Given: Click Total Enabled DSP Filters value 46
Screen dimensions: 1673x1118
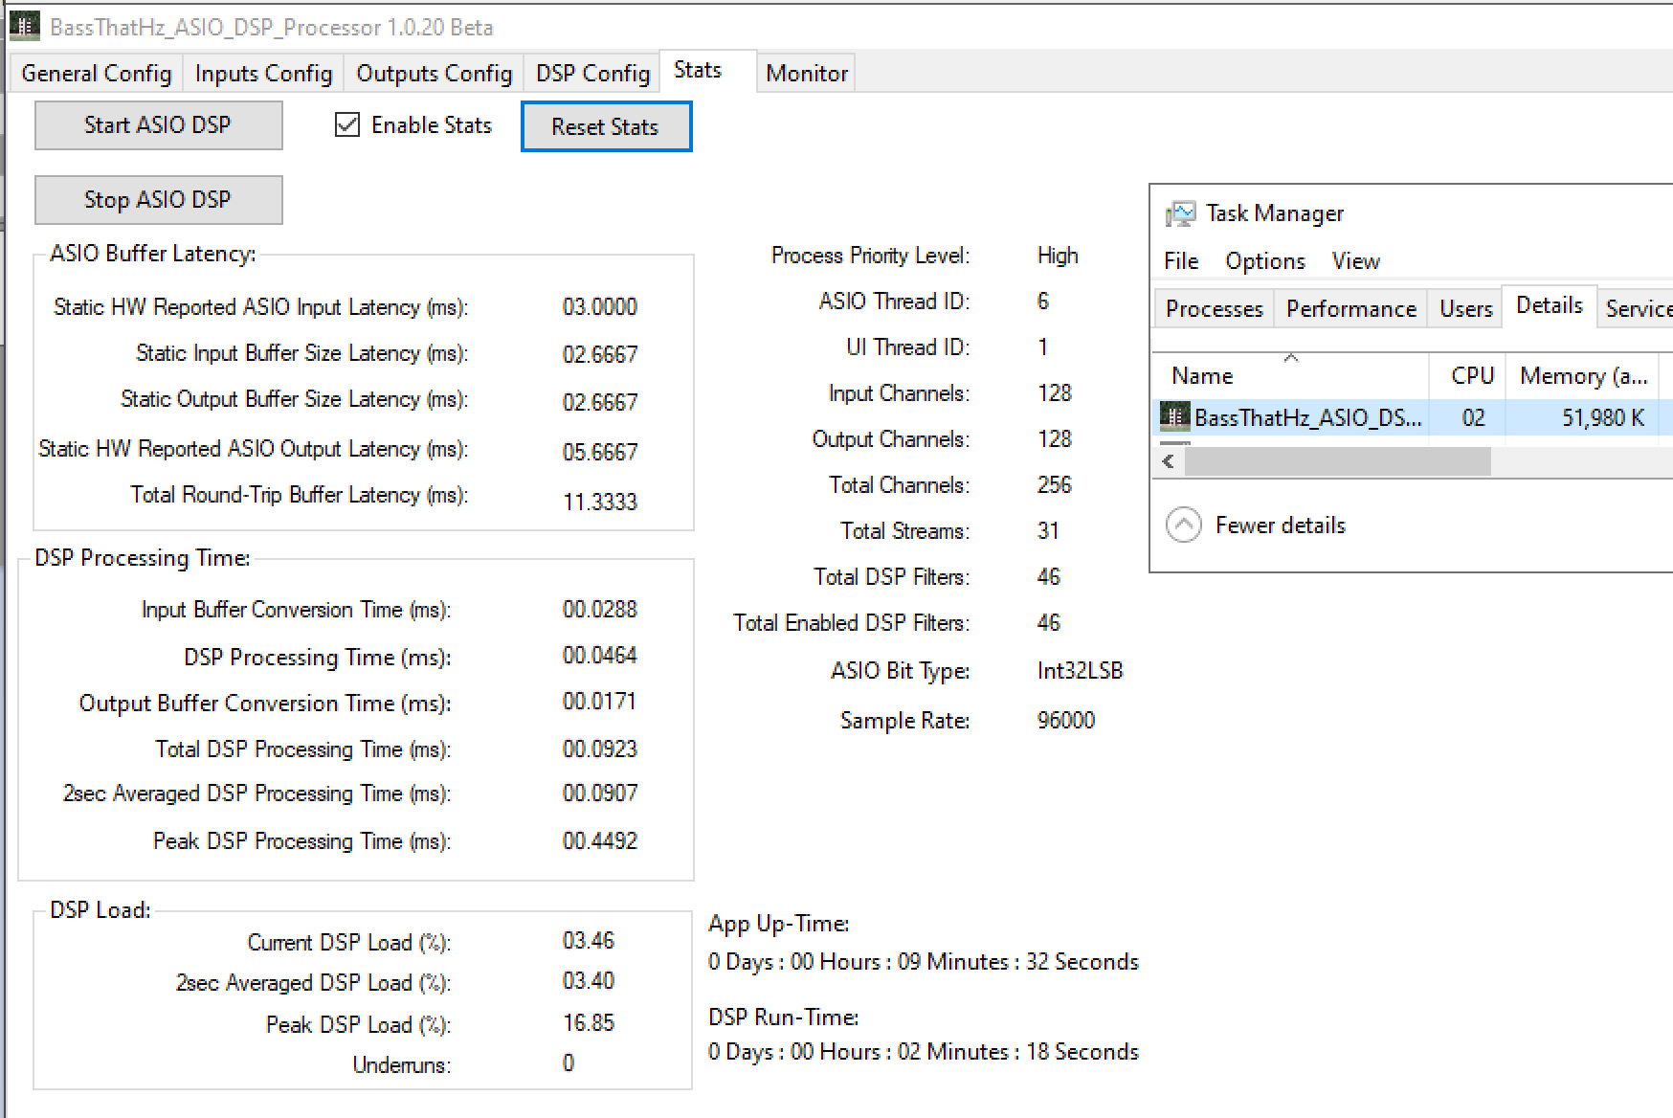Looking at the screenshot, I should coord(1048,622).
